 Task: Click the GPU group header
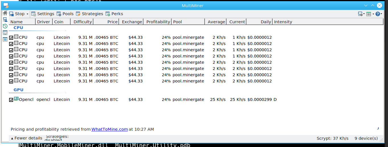[x=18, y=90]
